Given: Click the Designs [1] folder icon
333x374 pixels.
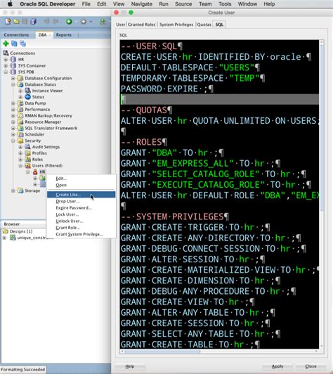Looking at the screenshot, I should (x=5, y=231).
